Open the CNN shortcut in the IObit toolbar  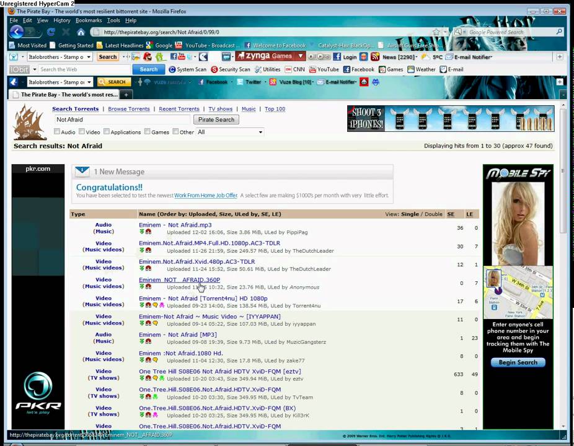point(294,69)
